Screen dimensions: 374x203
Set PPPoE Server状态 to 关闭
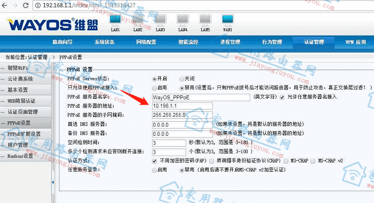[x=182, y=79]
